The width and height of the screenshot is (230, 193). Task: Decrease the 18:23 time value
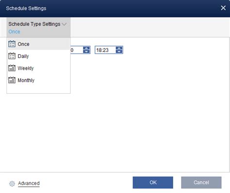119,52
